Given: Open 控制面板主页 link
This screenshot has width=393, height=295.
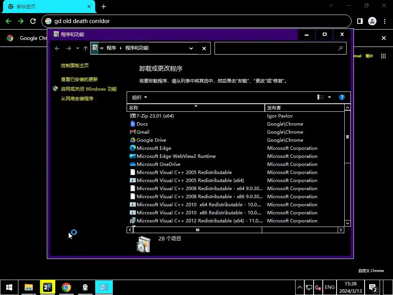Looking at the screenshot, I should [x=75, y=65].
